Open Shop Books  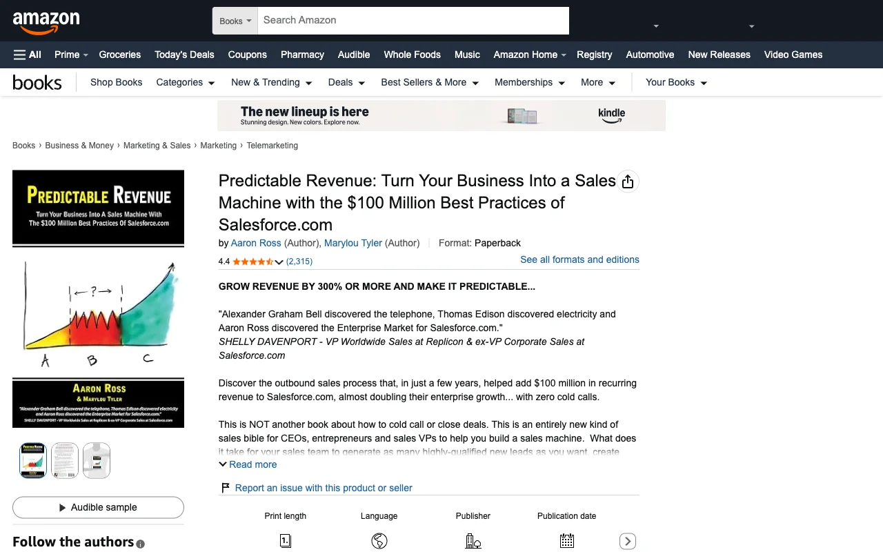[116, 82]
